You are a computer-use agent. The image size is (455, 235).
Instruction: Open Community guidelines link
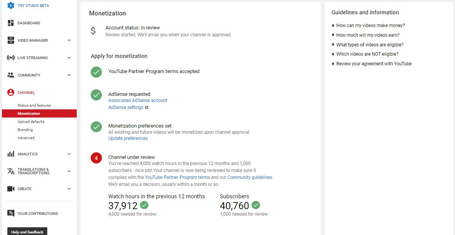coord(250,177)
